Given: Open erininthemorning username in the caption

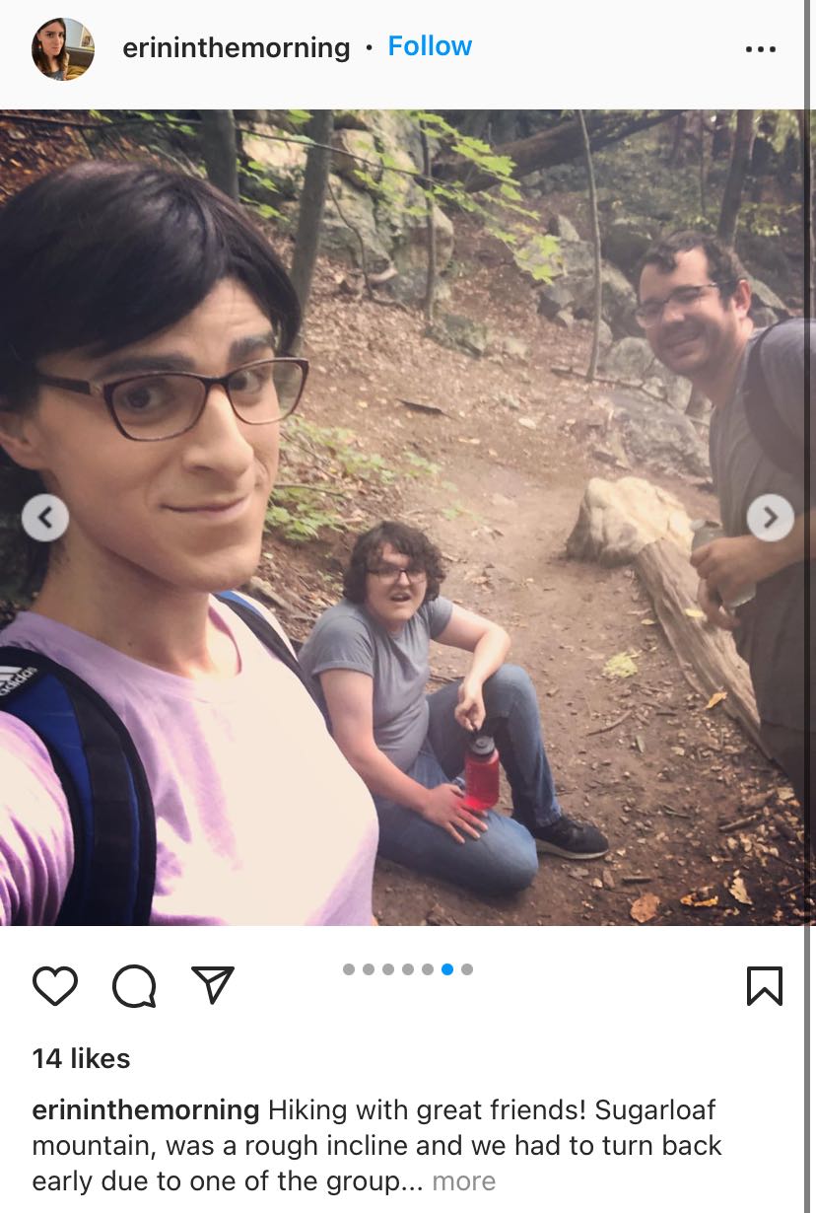Looking at the screenshot, I should [146, 1109].
